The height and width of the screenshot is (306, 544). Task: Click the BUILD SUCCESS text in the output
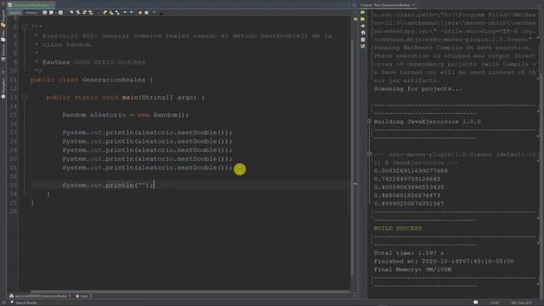tap(398, 229)
